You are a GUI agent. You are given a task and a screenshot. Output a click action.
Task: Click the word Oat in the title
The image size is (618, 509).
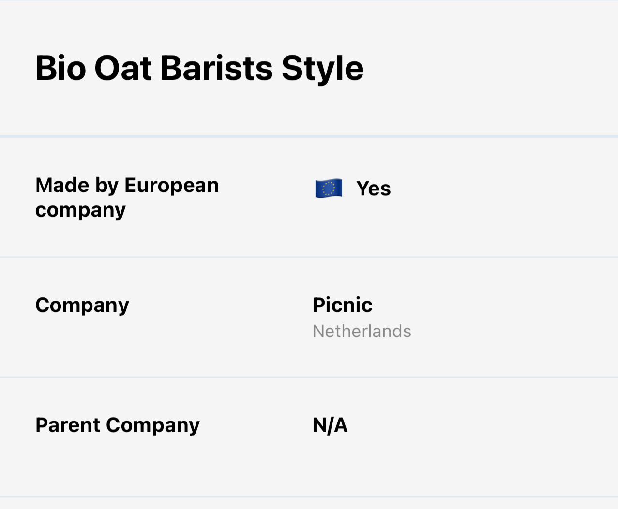[x=123, y=68]
